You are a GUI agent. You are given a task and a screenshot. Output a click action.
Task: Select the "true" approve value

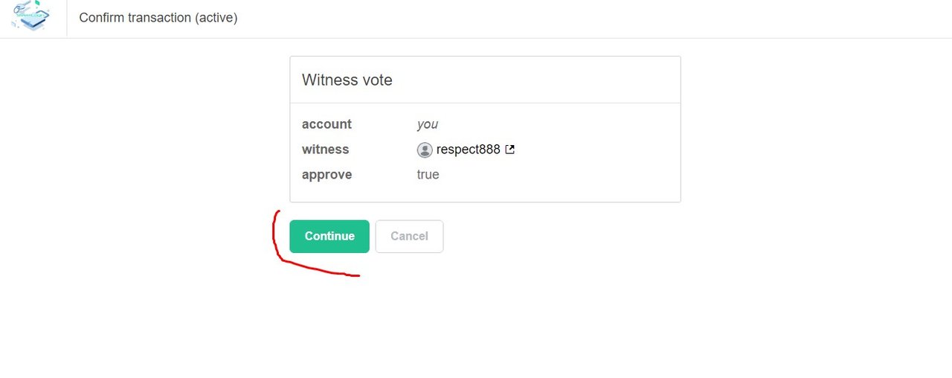428,175
